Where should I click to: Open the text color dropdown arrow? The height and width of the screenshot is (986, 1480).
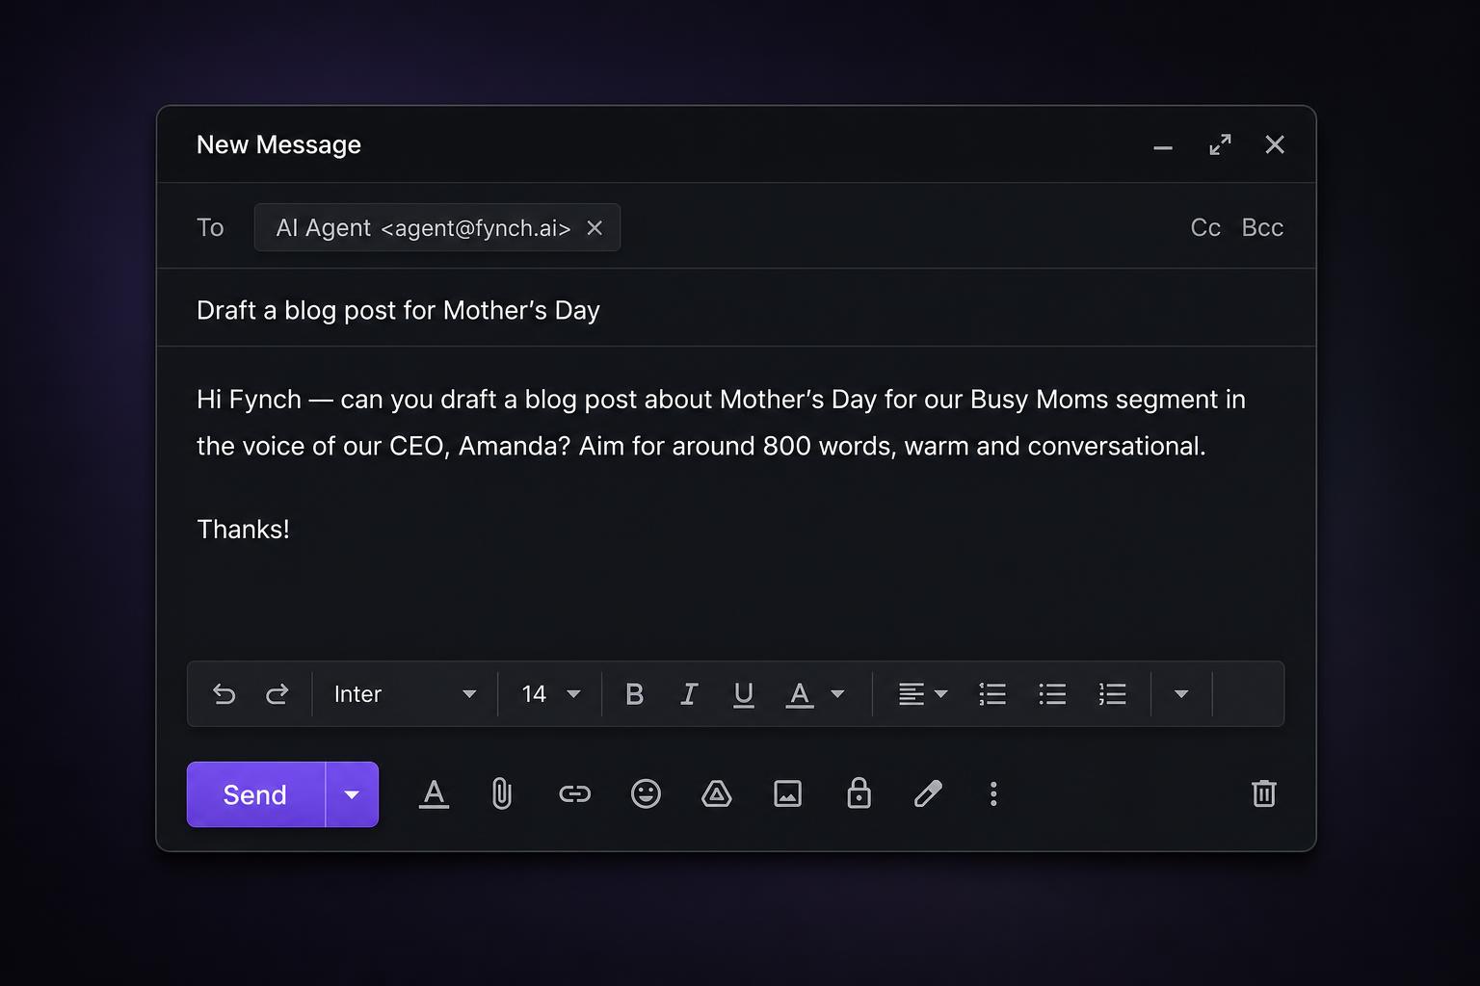(x=837, y=694)
